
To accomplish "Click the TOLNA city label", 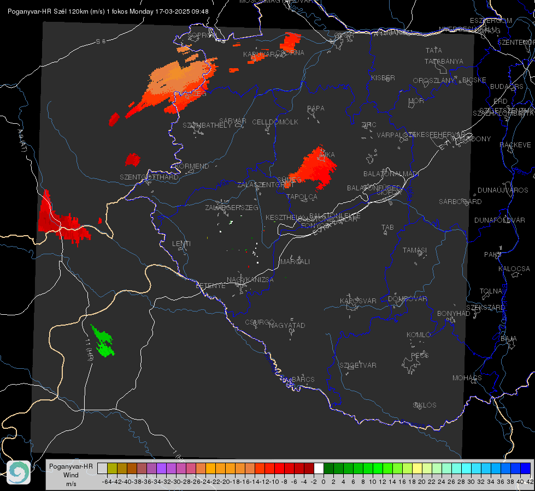I will click(x=491, y=291).
